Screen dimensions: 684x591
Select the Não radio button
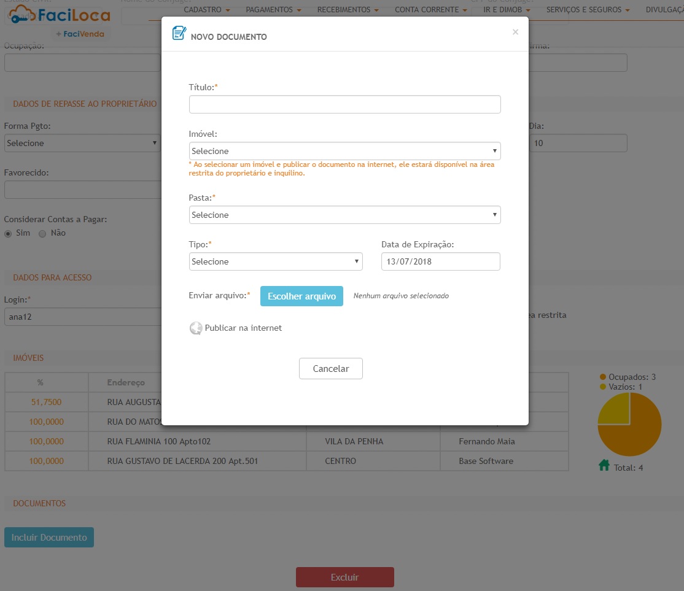click(42, 233)
